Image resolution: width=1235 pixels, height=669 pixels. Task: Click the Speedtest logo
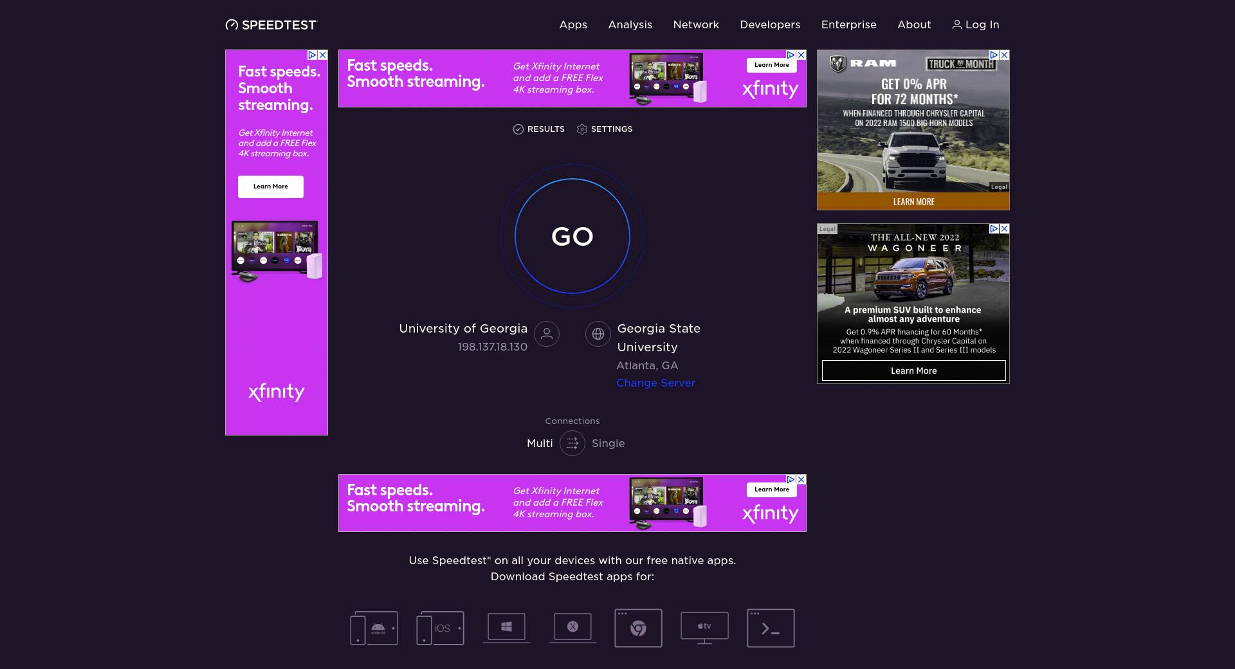point(271,25)
